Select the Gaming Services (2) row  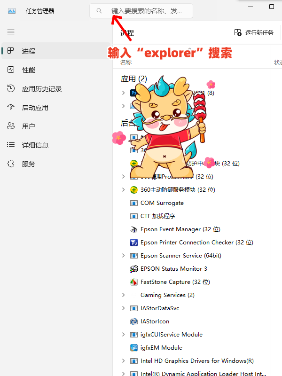tap(192, 295)
